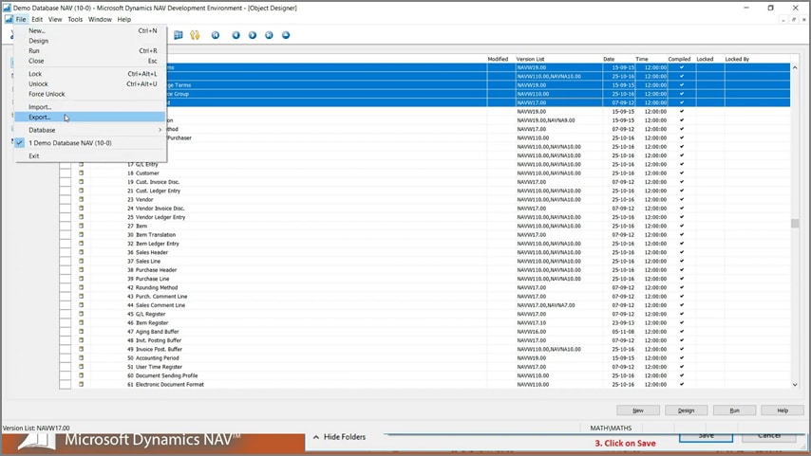Open the Edit menu
Viewport: 811px width, 456px height.
click(x=37, y=19)
